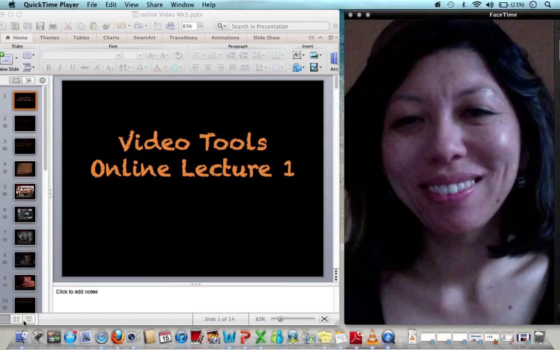Select slide 5 thumbnail
This screenshot has width=560, height=350.
(24, 192)
